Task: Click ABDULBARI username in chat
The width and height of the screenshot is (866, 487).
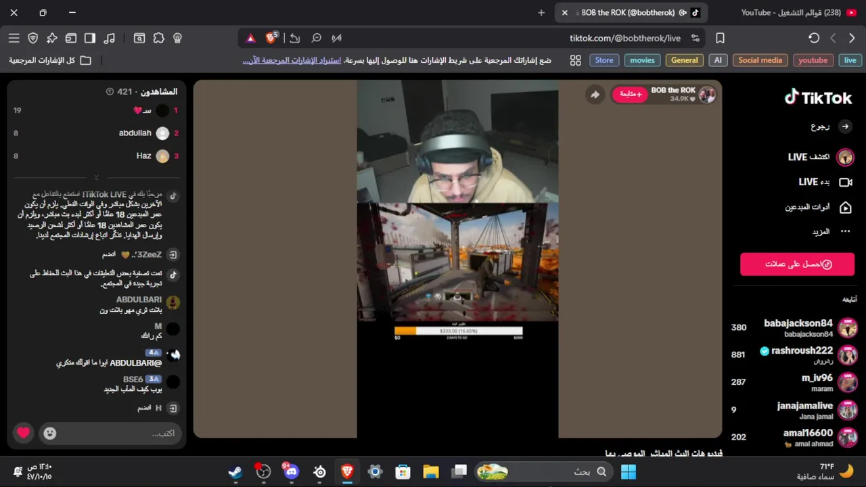Action: tap(139, 300)
